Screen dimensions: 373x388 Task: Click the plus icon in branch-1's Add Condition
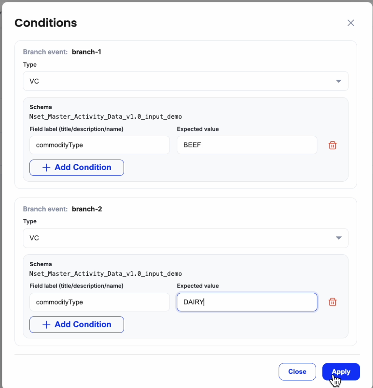[46, 167]
